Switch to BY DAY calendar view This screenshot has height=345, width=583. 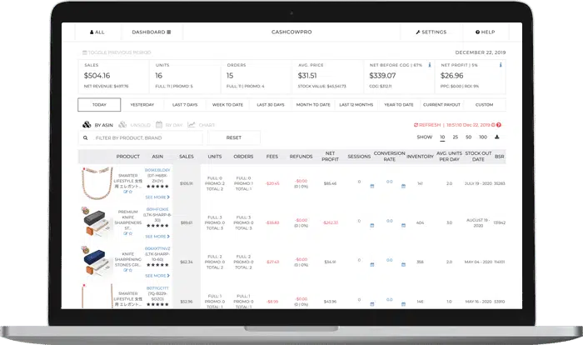159,124
